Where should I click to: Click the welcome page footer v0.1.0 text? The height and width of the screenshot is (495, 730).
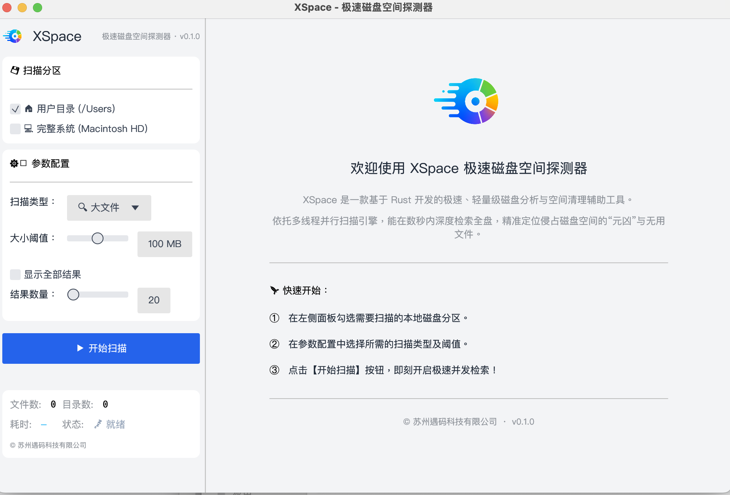[523, 422]
